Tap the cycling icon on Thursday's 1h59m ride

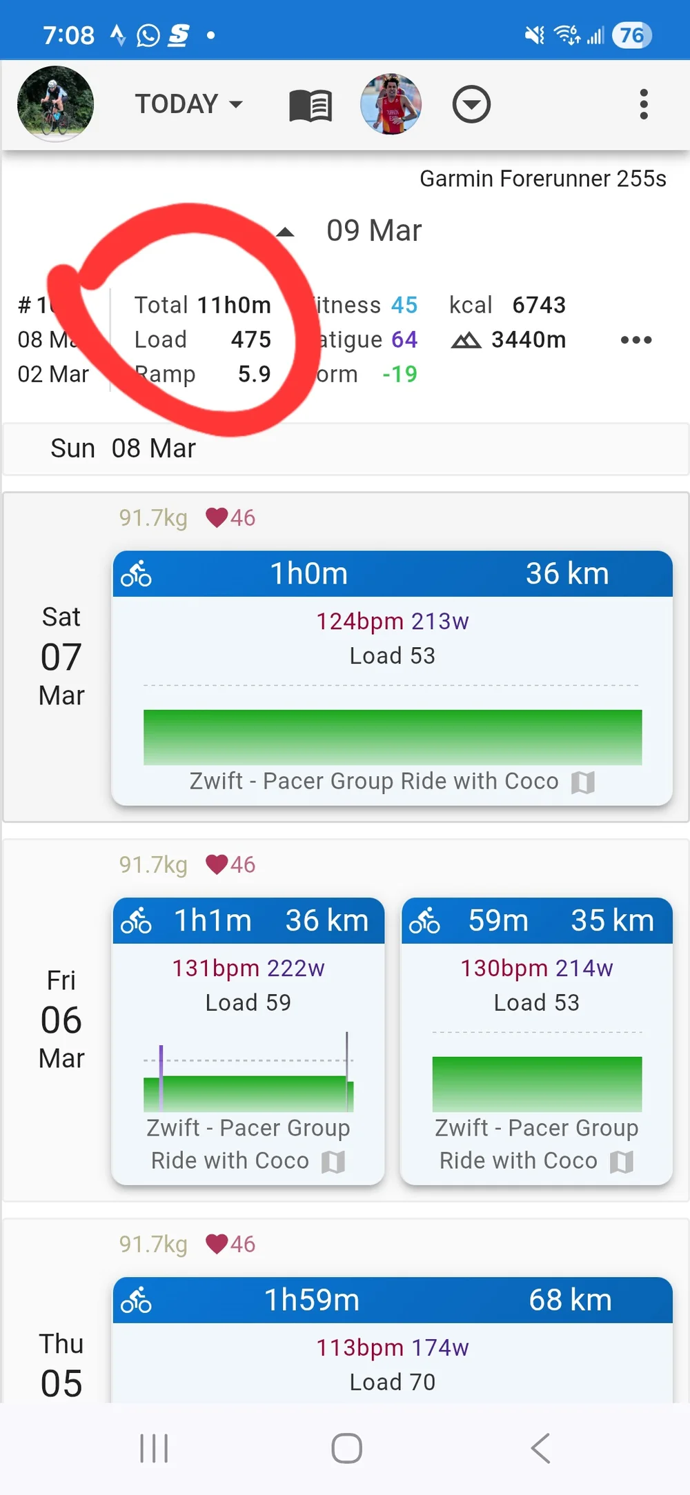(x=136, y=1300)
